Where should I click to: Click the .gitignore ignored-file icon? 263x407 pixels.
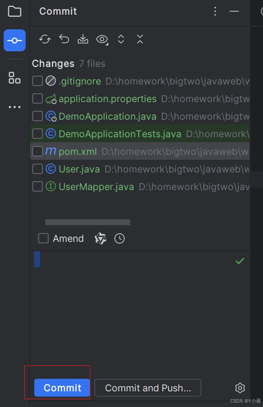tap(51, 81)
